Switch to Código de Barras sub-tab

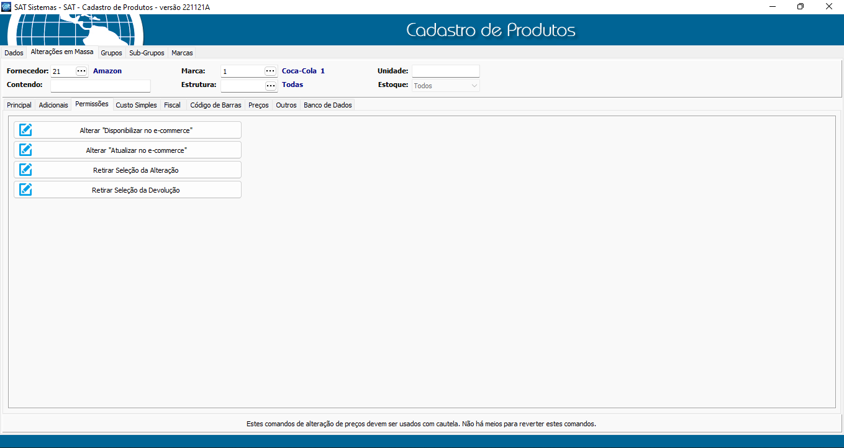pyautogui.click(x=216, y=105)
